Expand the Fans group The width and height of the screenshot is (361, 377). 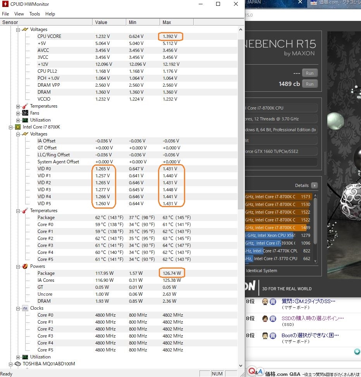[x=18, y=113]
